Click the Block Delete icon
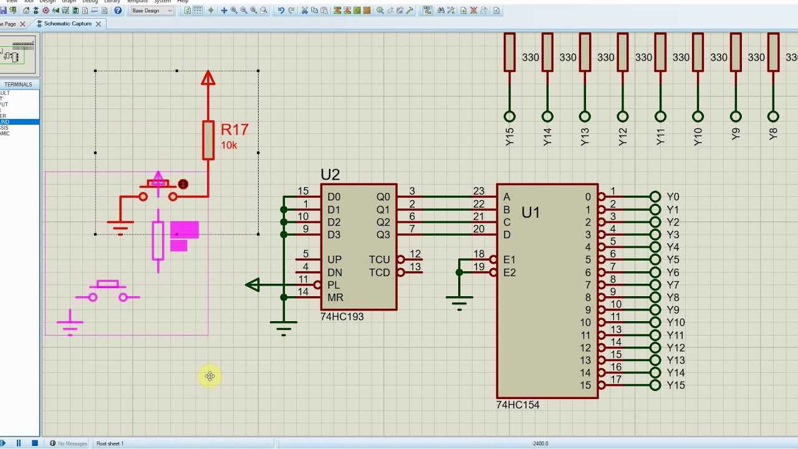This screenshot has height=449, width=798. click(x=367, y=11)
